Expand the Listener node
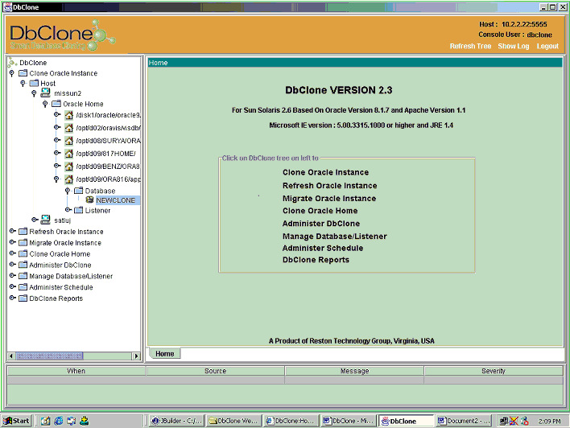This screenshot has height=428, width=570. point(68,210)
